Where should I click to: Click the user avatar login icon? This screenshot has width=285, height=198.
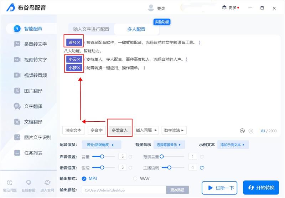(151, 8)
